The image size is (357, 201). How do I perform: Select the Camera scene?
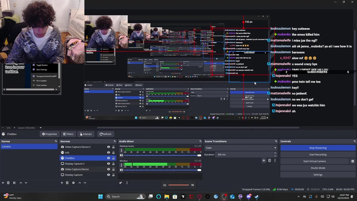(29, 147)
